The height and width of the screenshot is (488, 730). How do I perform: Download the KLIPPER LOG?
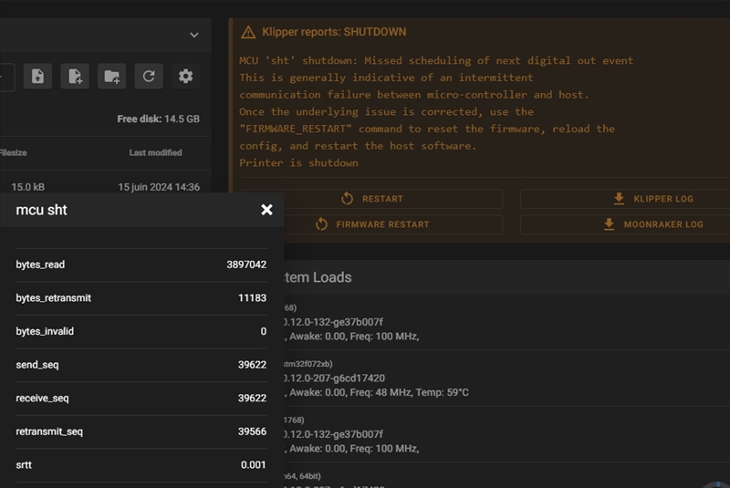[652, 199]
